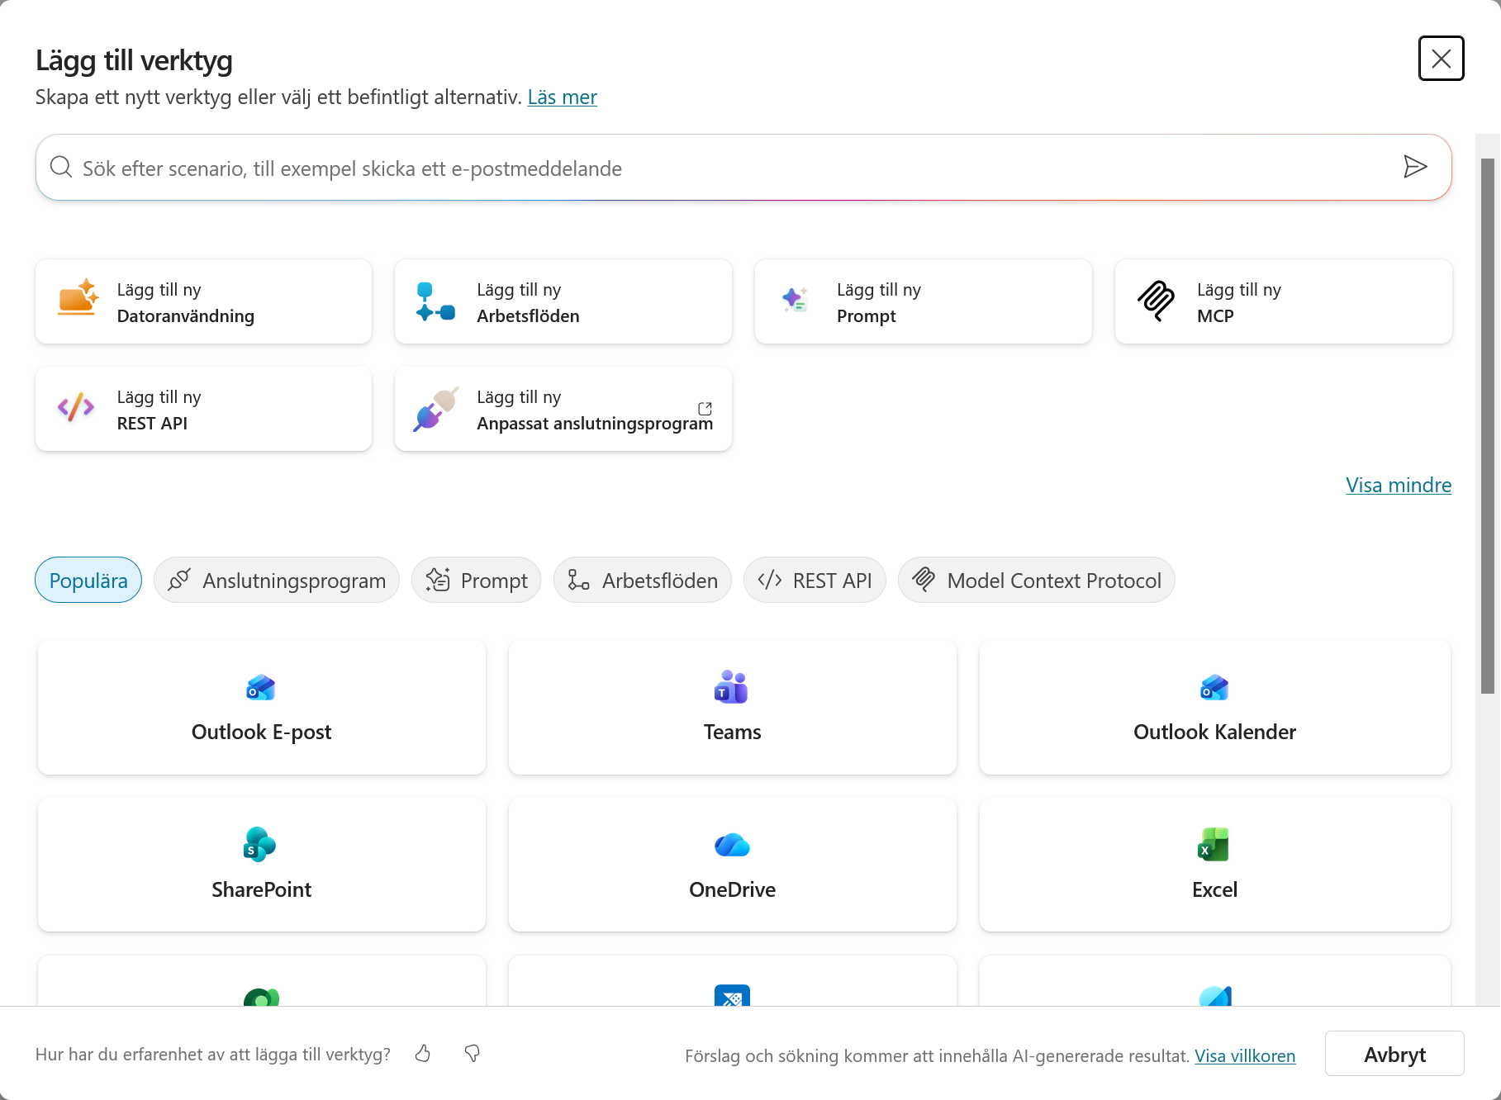Select the Teams connector
This screenshot has width=1501, height=1100.
point(733,708)
